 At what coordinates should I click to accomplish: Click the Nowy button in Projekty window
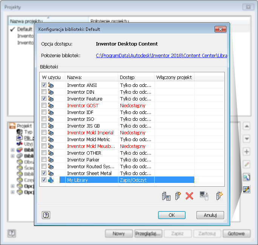(119, 233)
